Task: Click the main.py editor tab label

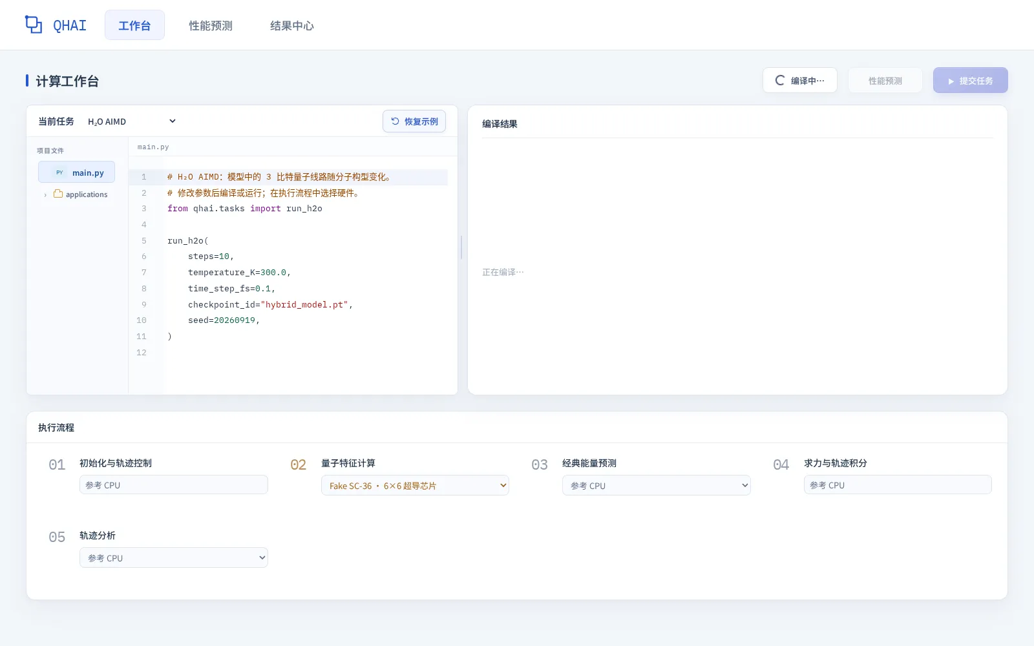Action: (x=153, y=147)
